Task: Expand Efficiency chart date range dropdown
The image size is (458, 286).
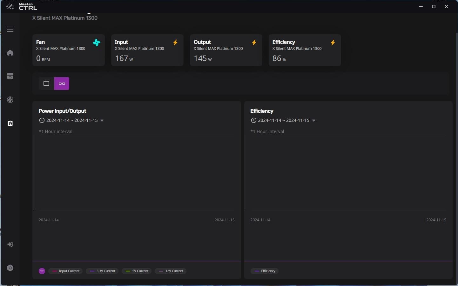Action: click(x=314, y=121)
